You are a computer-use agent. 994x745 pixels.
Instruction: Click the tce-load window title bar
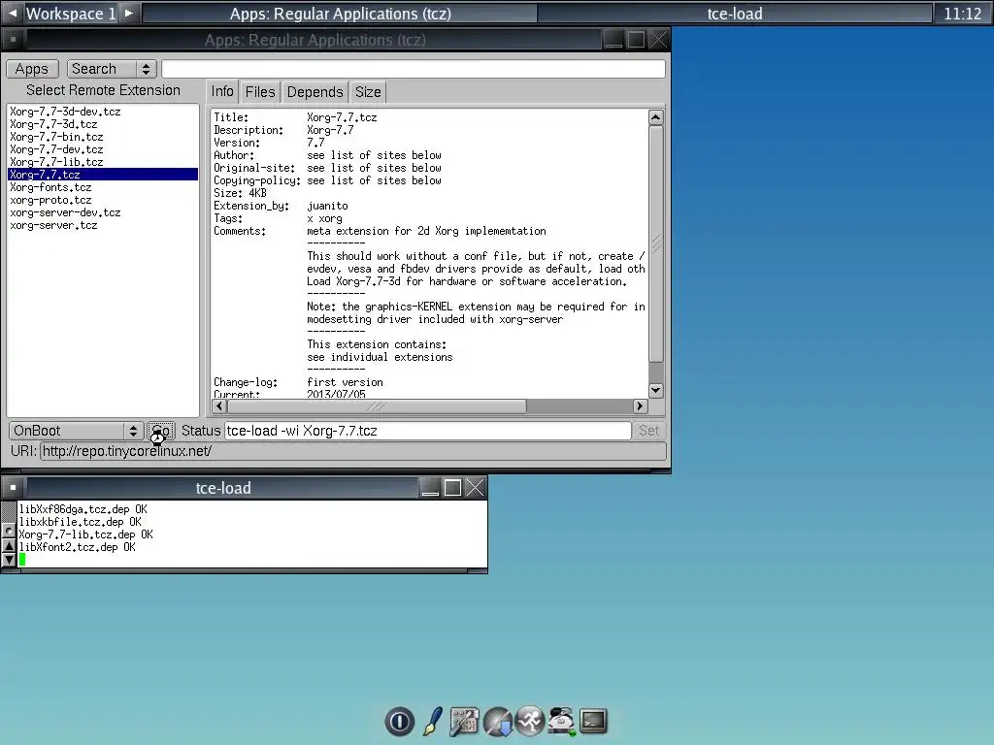pyautogui.click(x=223, y=488)
